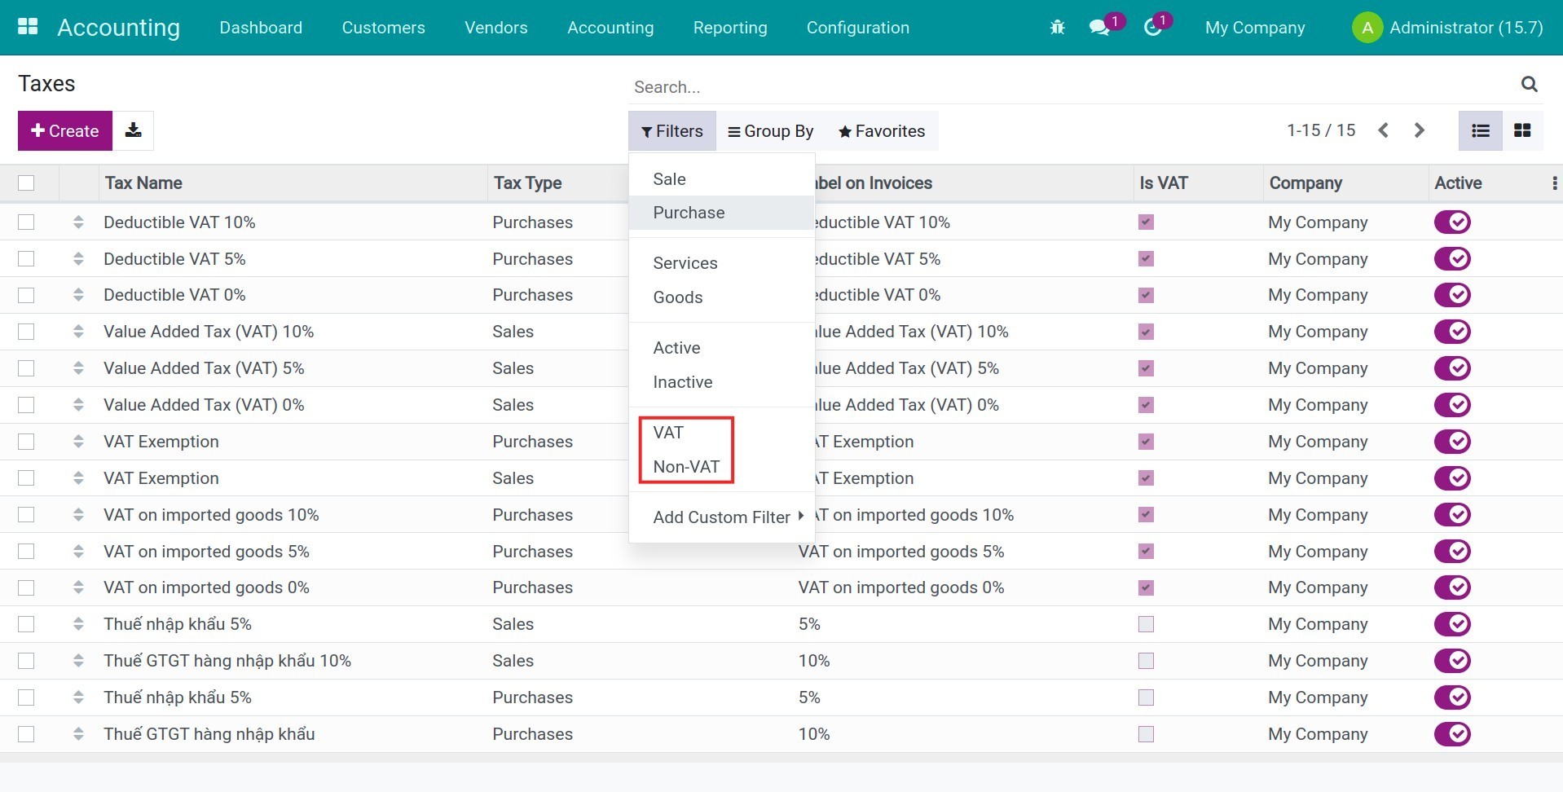Switch to list view icon

click(1480, 130)
